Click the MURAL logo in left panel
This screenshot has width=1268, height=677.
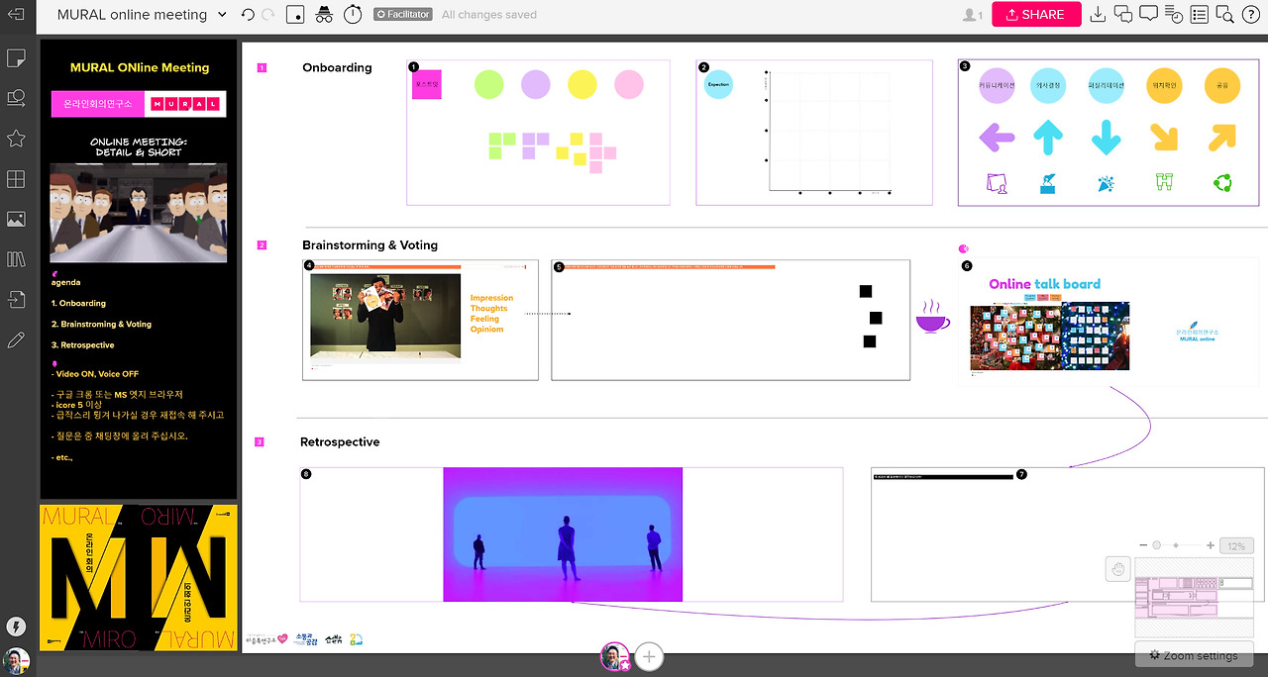[x=185, y=104]
